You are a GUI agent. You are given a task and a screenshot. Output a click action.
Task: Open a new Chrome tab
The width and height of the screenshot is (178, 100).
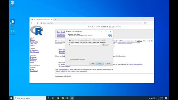[55, 20]
